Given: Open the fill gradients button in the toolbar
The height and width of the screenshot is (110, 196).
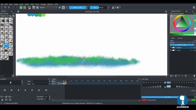Looking at the screenshot, I should (x=21, y=8).
